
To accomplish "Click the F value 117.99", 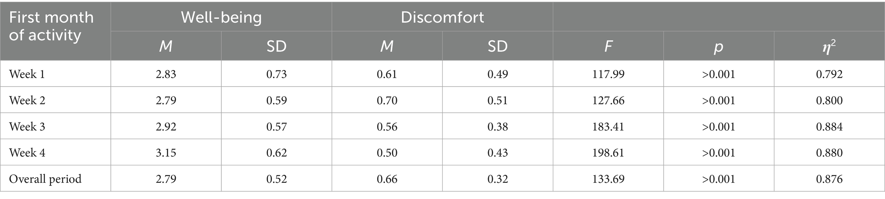I will tap(608, 74).
